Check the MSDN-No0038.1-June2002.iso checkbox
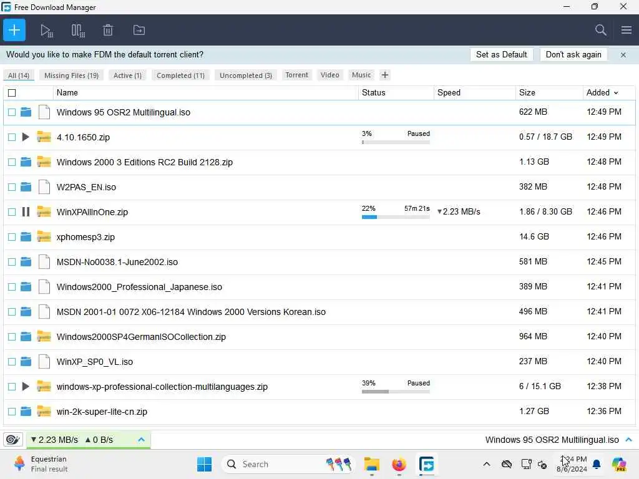639x479 pixels. point(12,262)
